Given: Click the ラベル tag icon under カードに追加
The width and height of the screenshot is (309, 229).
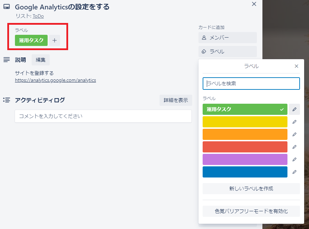Looking at the screenshot, I should pos(205,52).
